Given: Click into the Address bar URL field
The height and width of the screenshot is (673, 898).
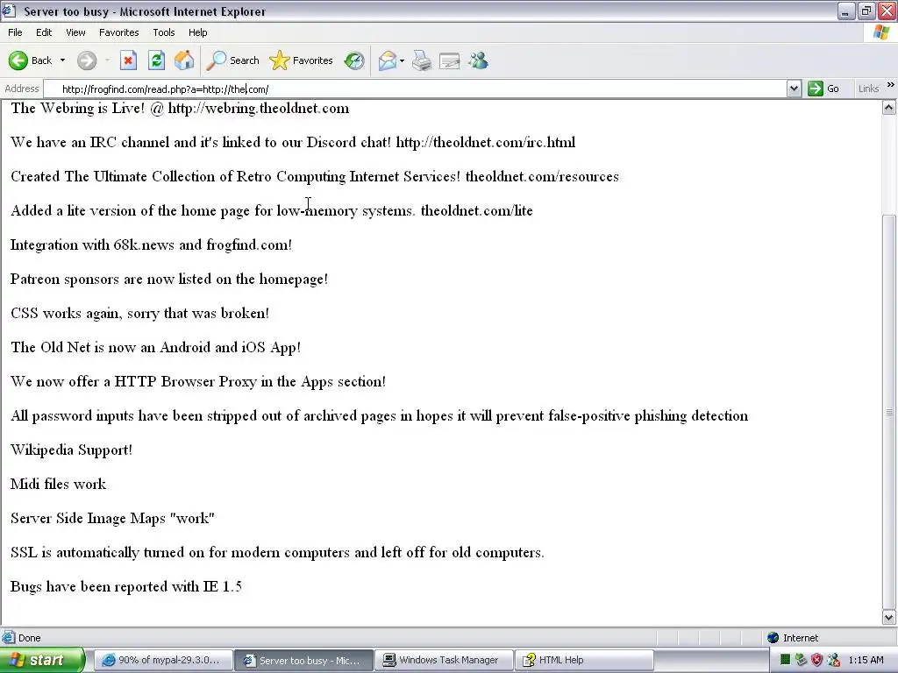Looking at the screenshot, I should (x=415, y=89).
